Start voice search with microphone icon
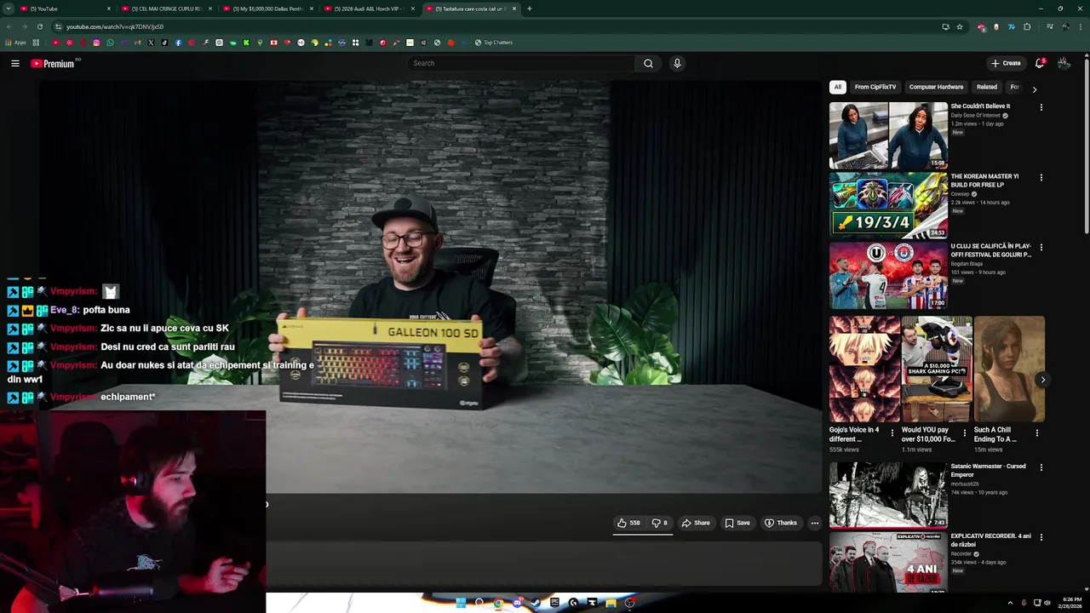1090x613 pixels. click(x=677, y=63)
